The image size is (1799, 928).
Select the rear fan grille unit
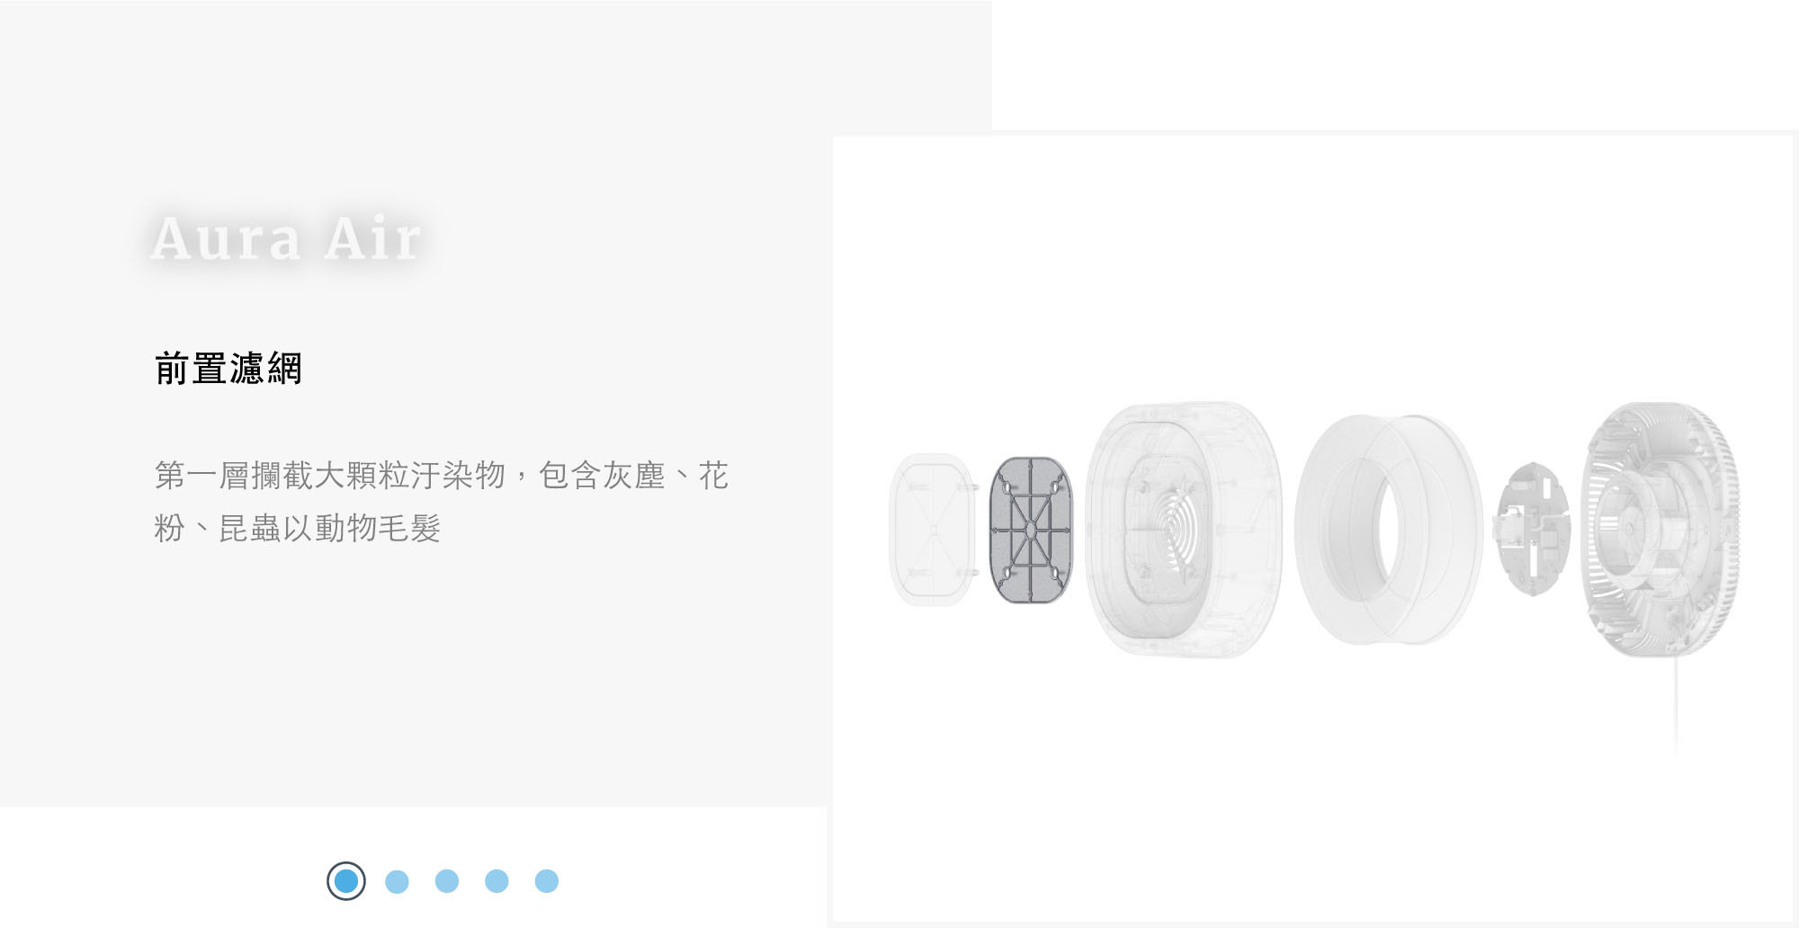(x=1660, y=530)
